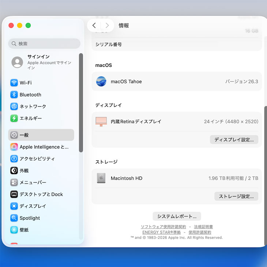Open デスクトップとDock settings

pyautogui.click(x=41, y=194)
